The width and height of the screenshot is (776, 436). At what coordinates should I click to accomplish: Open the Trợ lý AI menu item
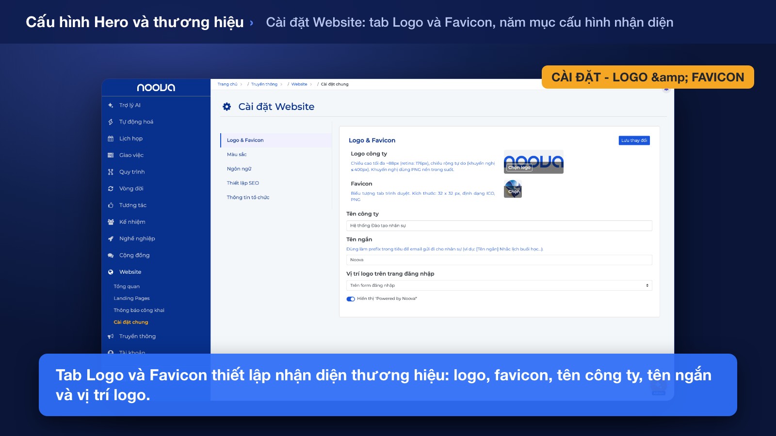click(130, 105)
